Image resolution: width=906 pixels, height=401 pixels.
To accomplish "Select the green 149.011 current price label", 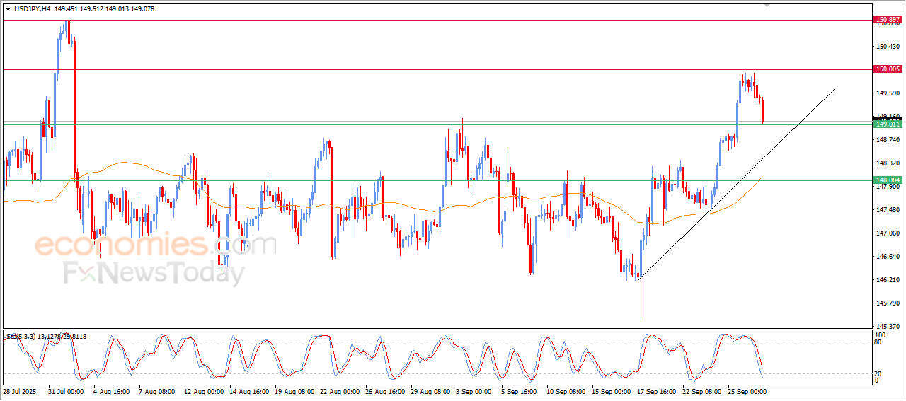I will (x=888, y=124).
